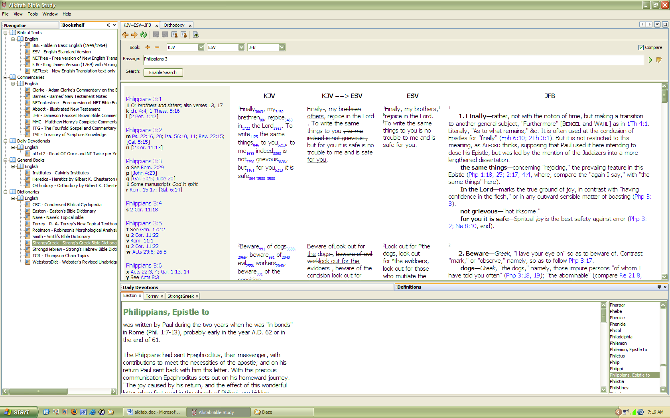Open the JFB book dropdown
This screenshot has height=418, width=670.
point(282,48)
